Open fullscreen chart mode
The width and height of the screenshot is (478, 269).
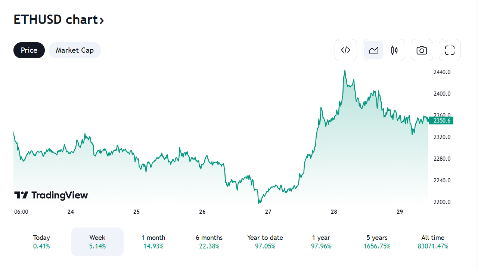click(x=450, y=50)
